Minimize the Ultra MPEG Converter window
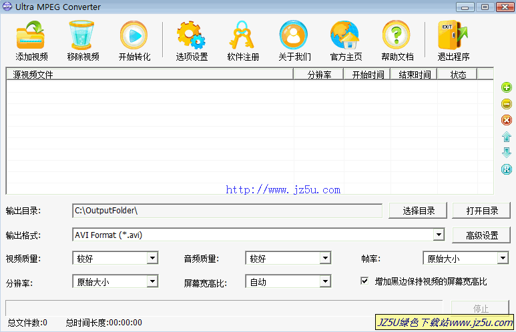The image size is (516, 332). coord(465,7)
